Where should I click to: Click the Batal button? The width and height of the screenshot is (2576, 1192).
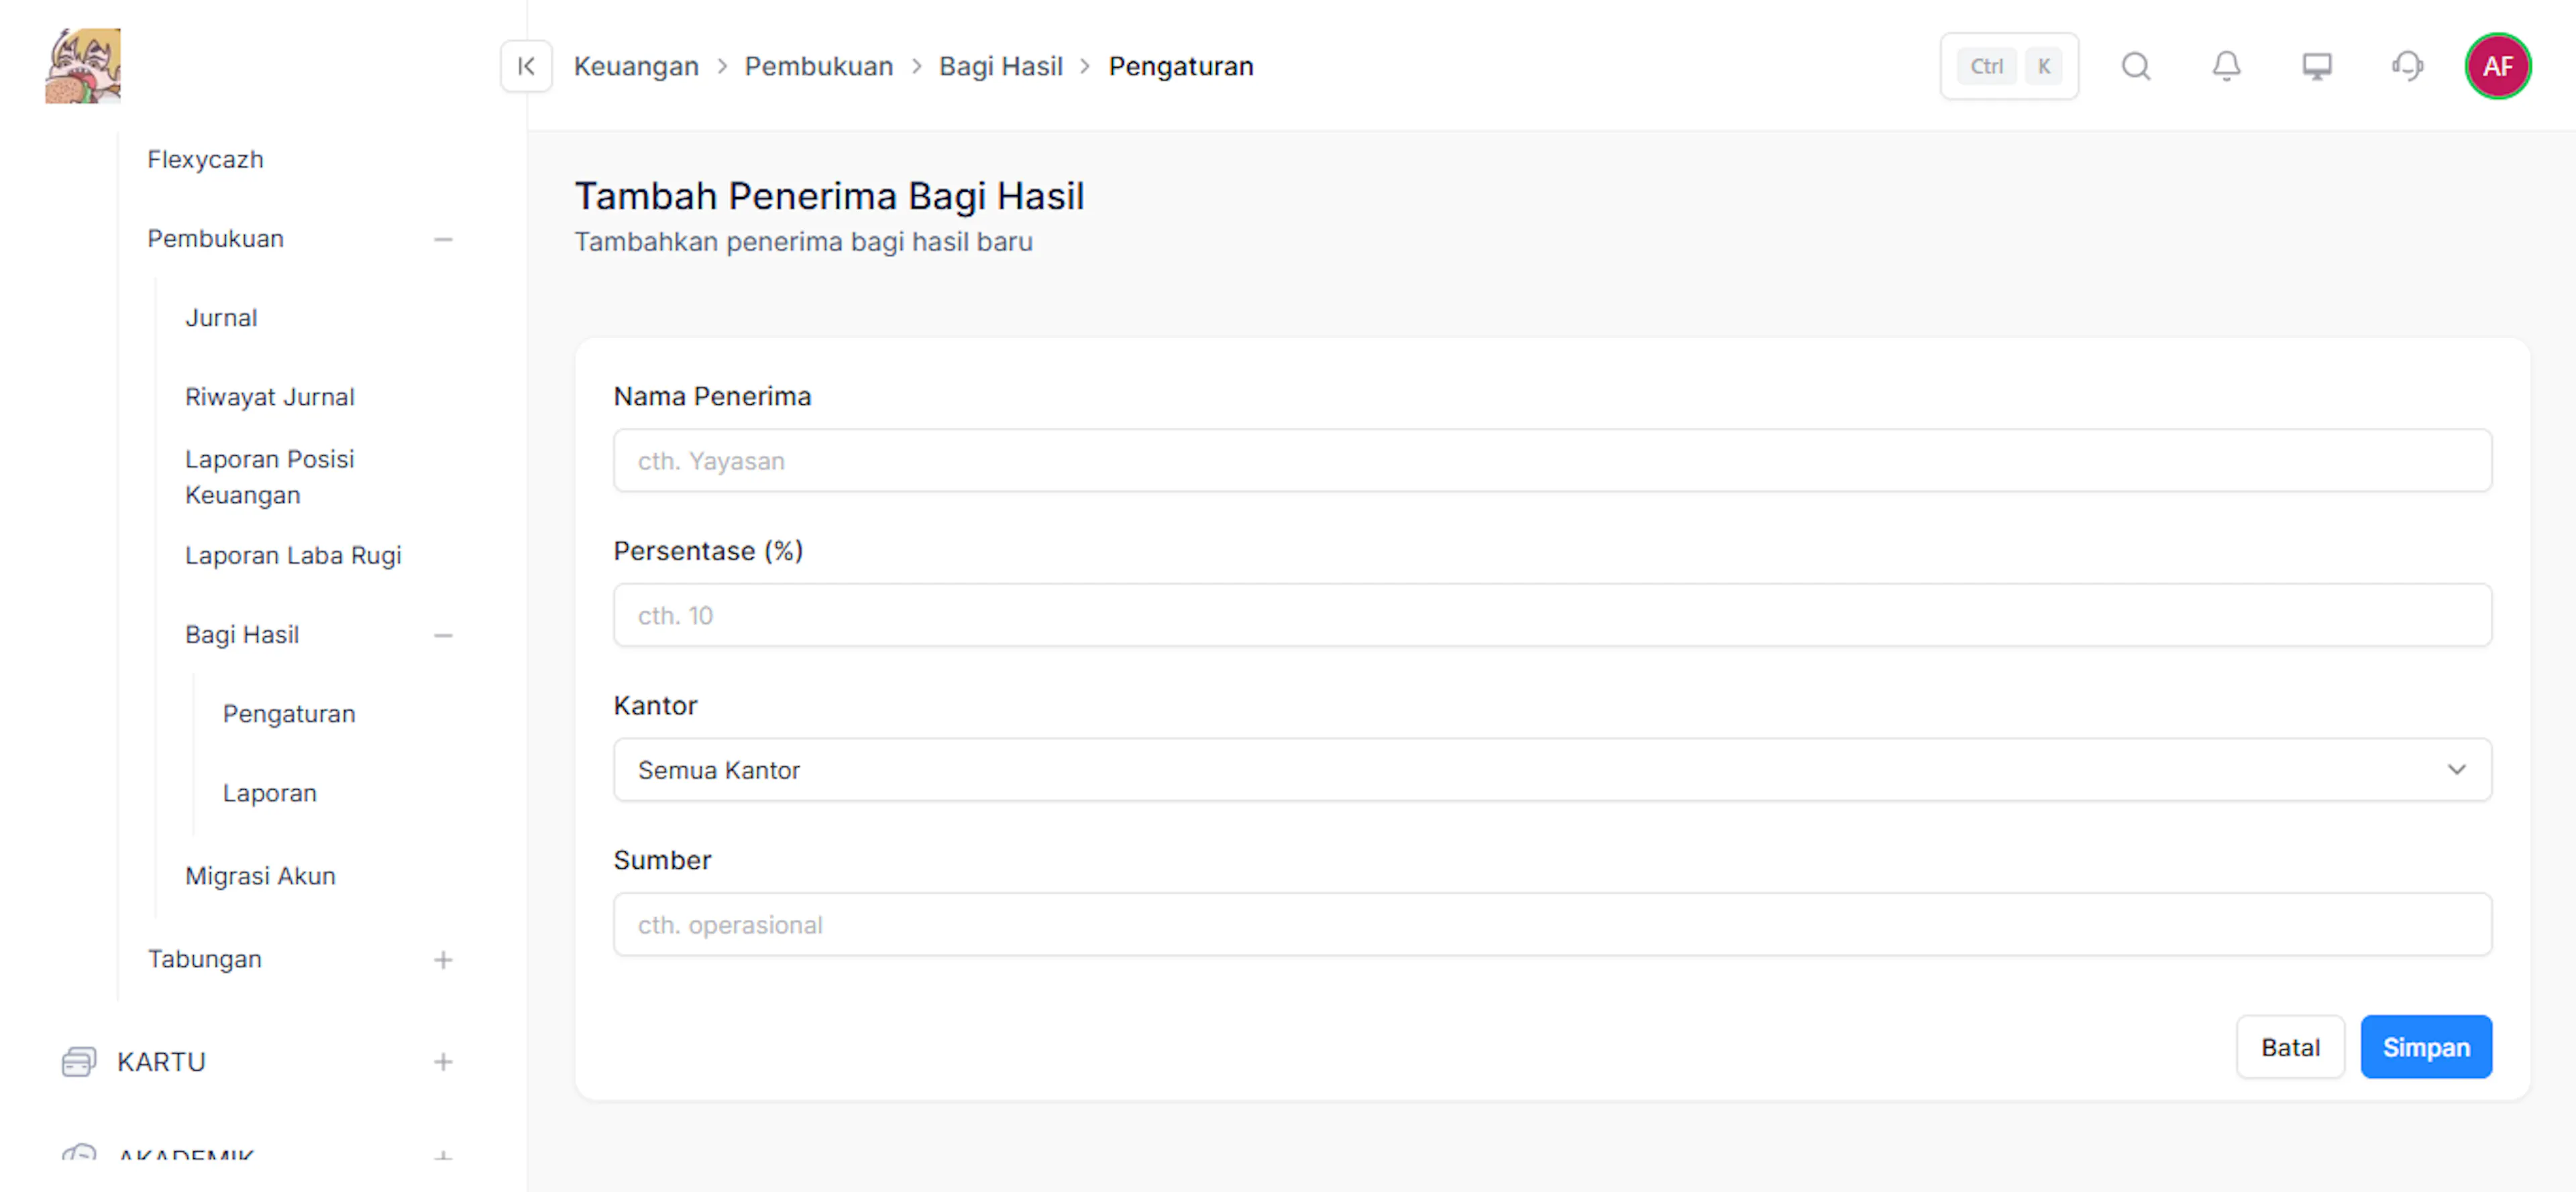click(x=2290, y=1046)
